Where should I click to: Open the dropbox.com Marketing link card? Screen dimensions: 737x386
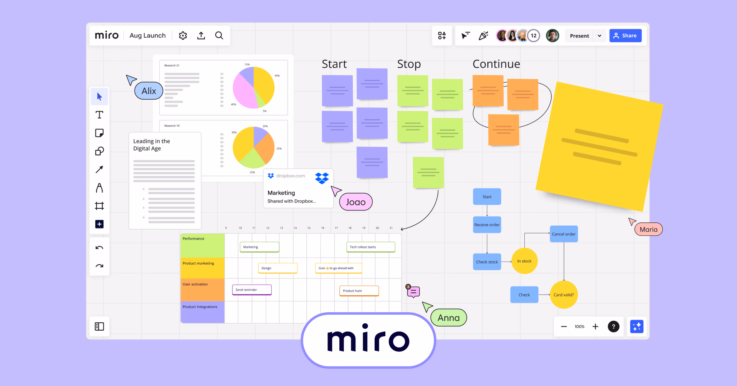click(x=298, y=189)
